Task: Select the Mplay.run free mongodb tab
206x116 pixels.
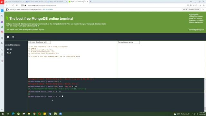Action: tap(78, 2)
